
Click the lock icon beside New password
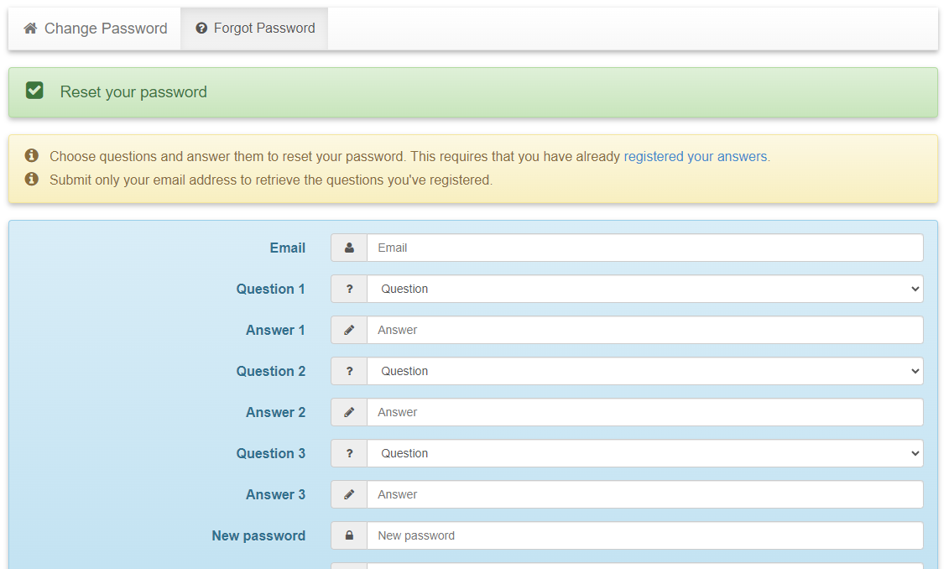click(349, 535)
